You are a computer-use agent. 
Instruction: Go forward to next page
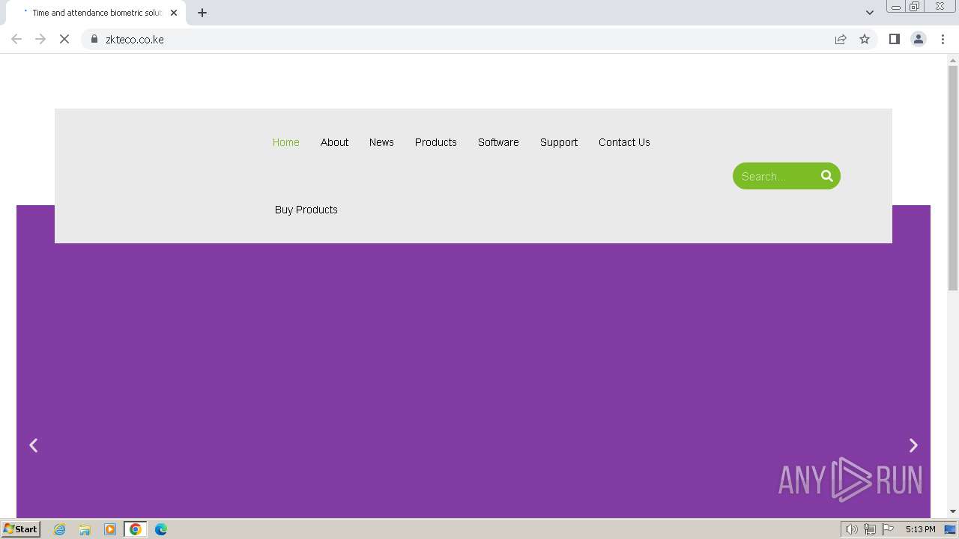[x=40, y=39]
